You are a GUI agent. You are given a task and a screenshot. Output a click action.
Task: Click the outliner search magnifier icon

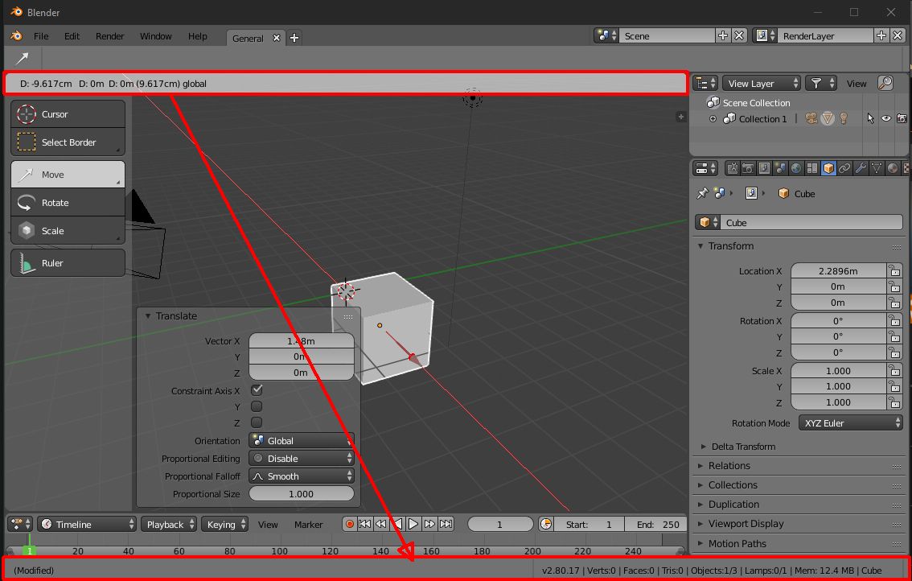pyautogui.click(x=885, y=83)
